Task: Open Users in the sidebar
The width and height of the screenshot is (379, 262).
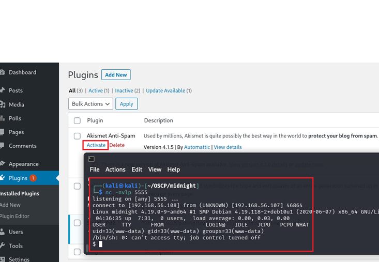Action: 16,232
